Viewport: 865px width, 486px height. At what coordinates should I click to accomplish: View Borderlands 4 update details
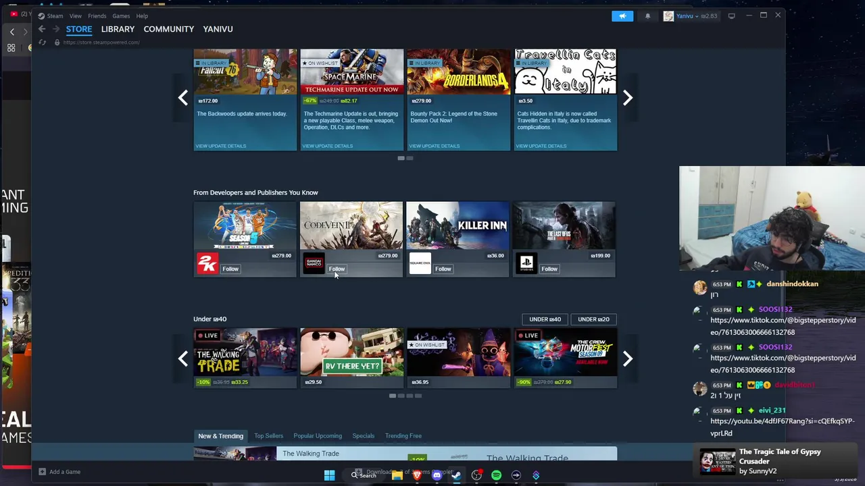(435, 146)
